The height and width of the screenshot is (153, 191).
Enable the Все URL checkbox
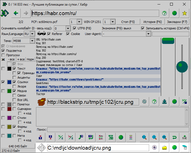[14, 100]
